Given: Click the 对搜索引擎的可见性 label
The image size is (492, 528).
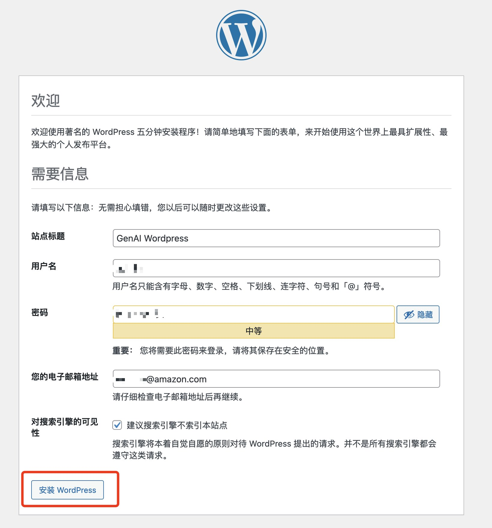Looking at the screenshot, I should coord(65,427).
